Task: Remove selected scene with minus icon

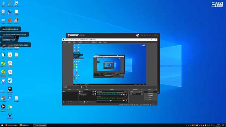Action: click(66, 102)
